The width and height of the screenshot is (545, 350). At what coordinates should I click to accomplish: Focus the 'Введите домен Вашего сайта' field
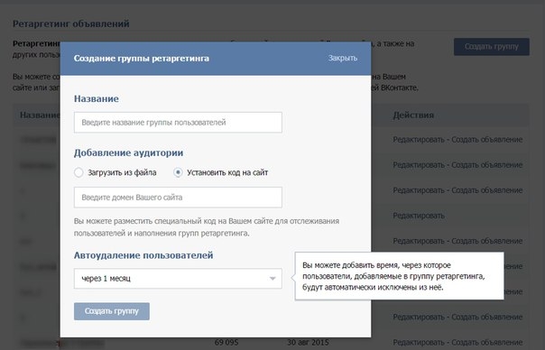pos(178,198)
